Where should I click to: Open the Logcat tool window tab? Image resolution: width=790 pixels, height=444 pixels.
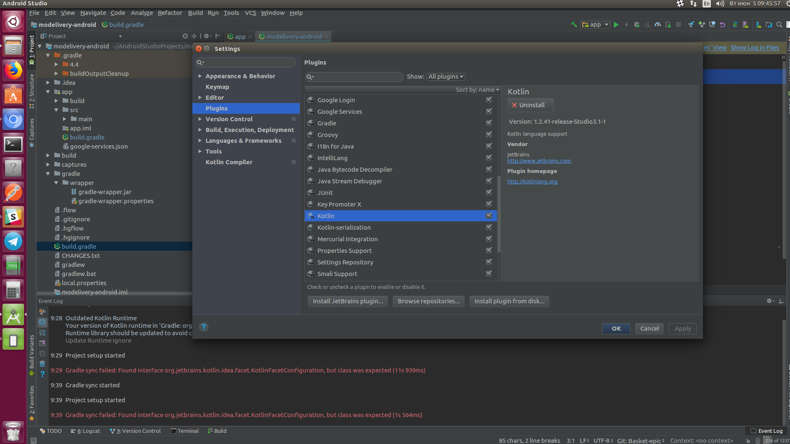coord(85,431)
